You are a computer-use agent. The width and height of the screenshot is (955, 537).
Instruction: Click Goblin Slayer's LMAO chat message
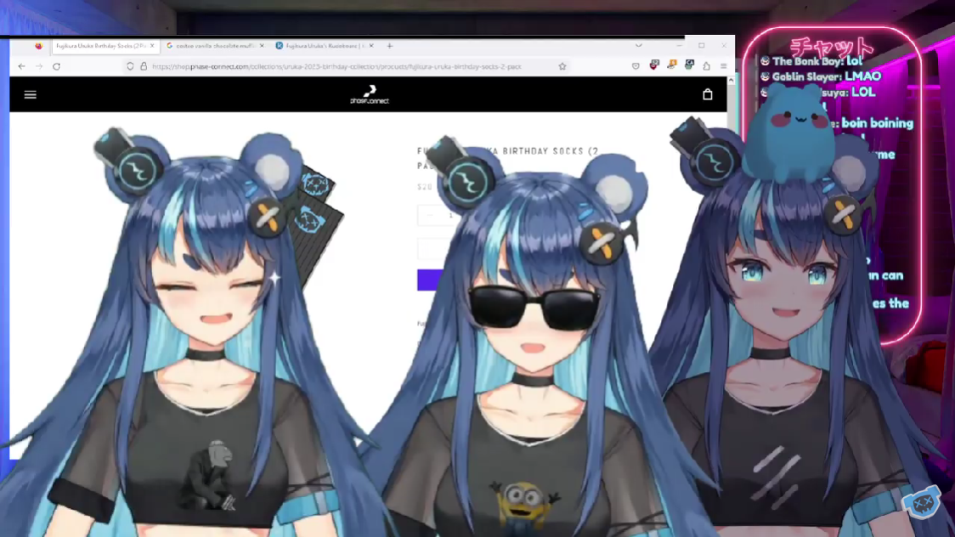(821, 76)
